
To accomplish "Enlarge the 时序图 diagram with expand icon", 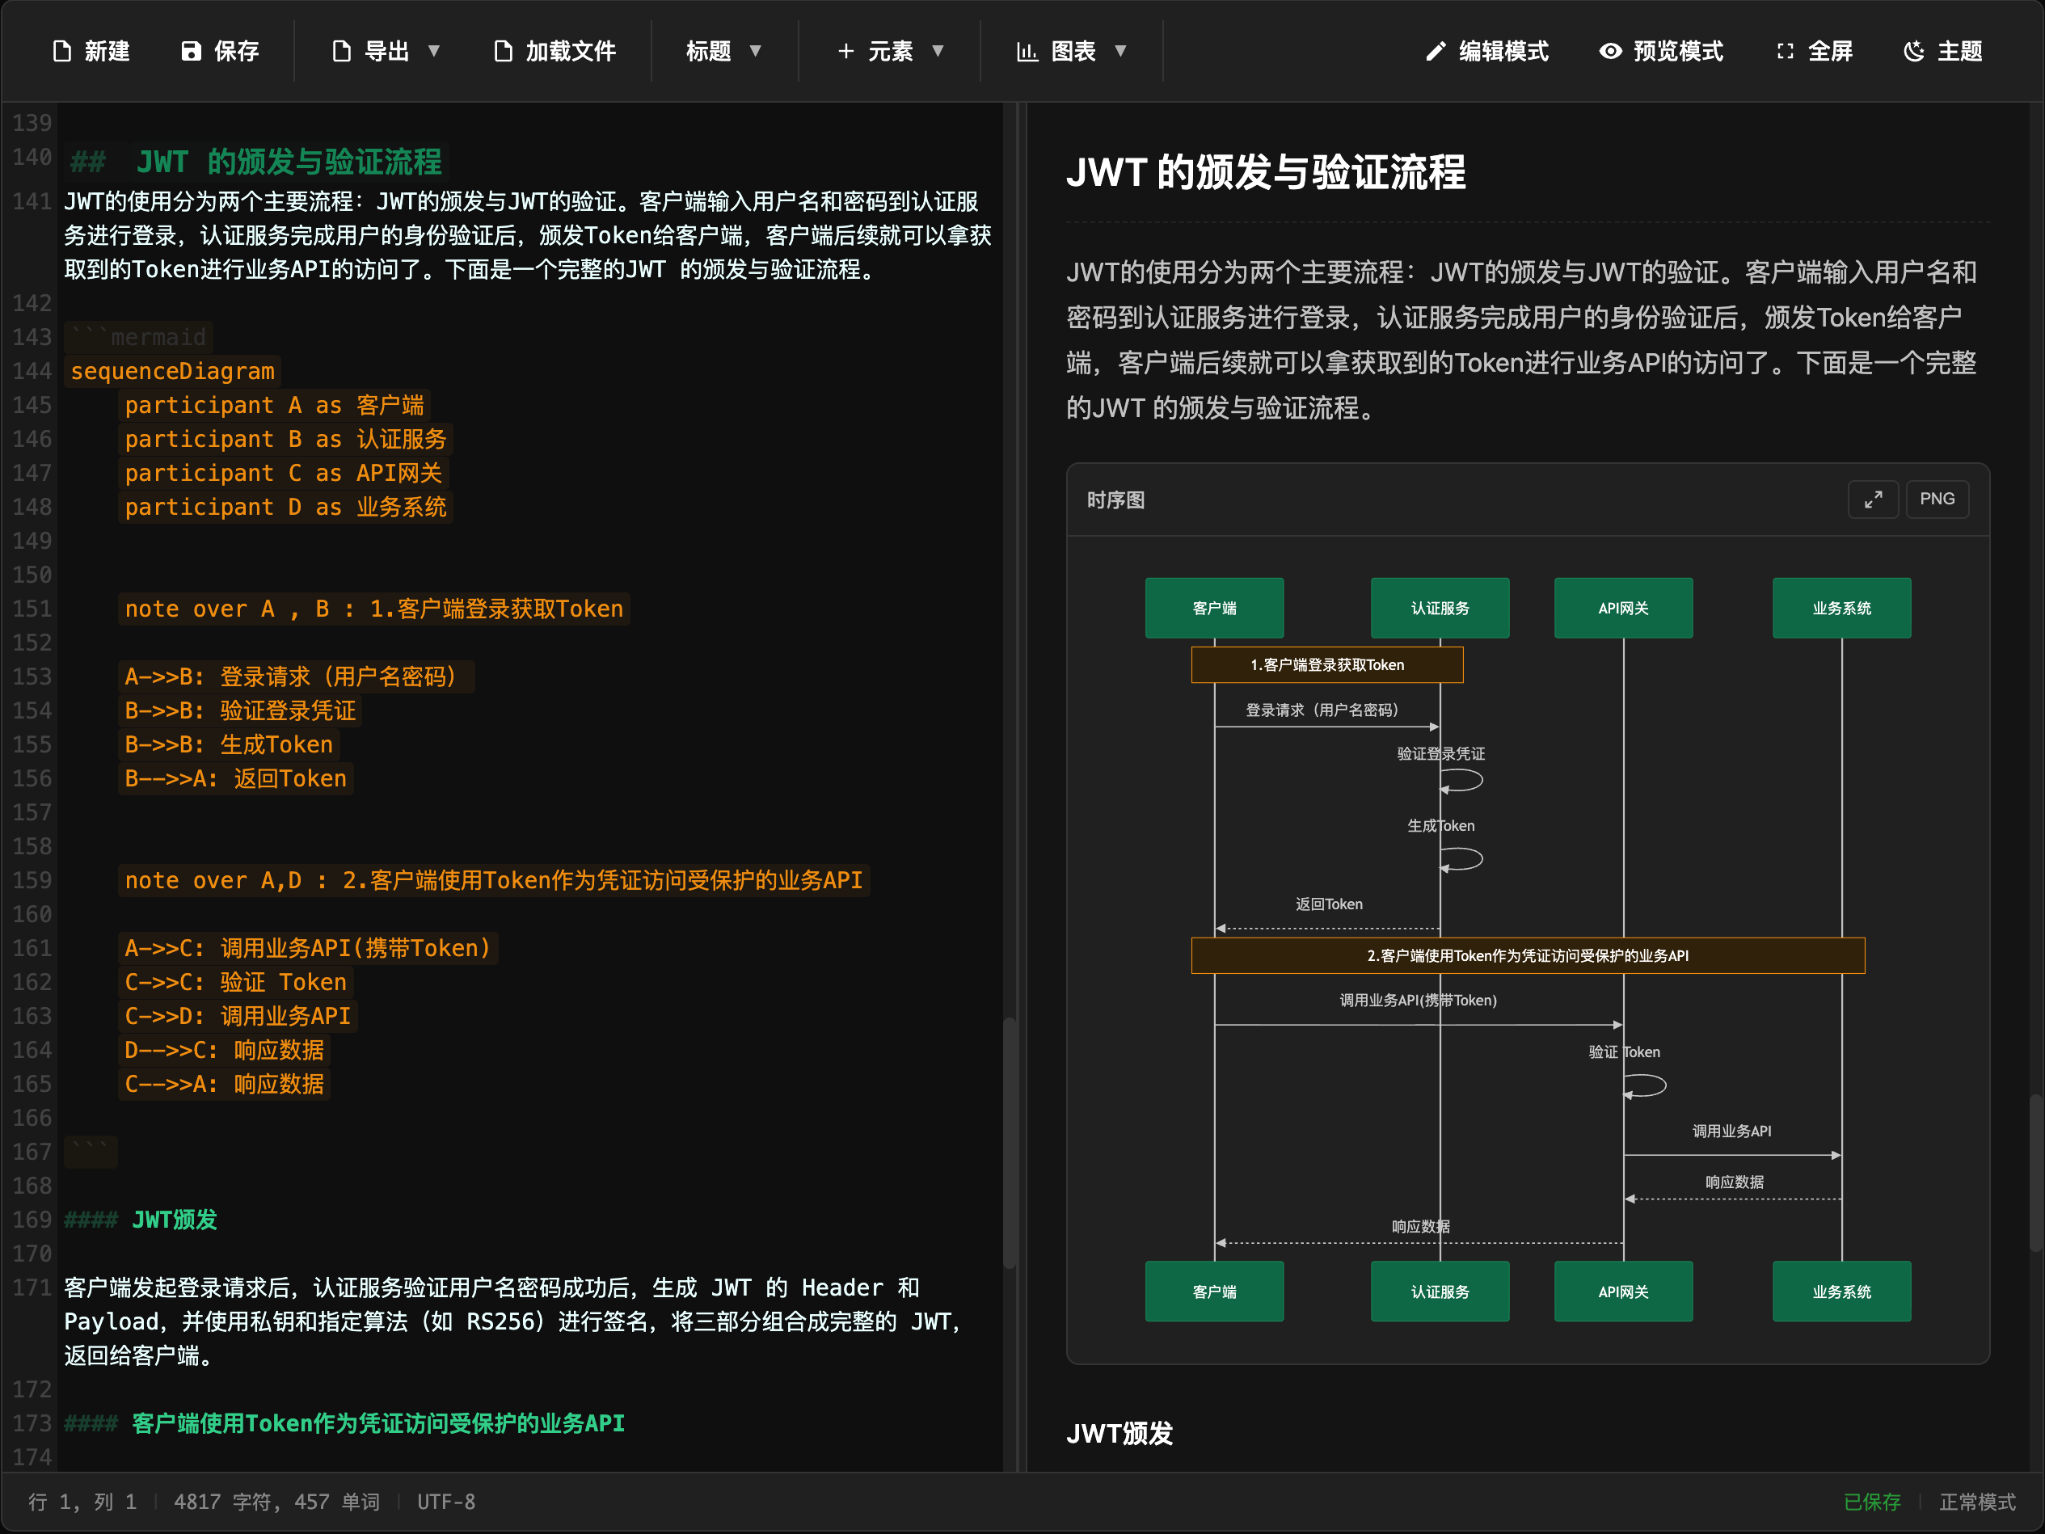I will [x=1873, y=499].
